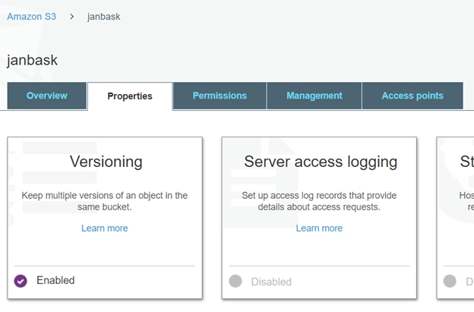Click the grey Disabled circle under Server access logging

pyautogui.click(x=235, y=281)
